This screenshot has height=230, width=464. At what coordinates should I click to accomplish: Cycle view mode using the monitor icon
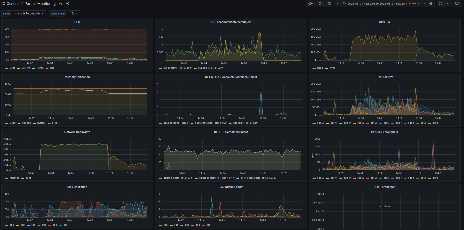457,4
